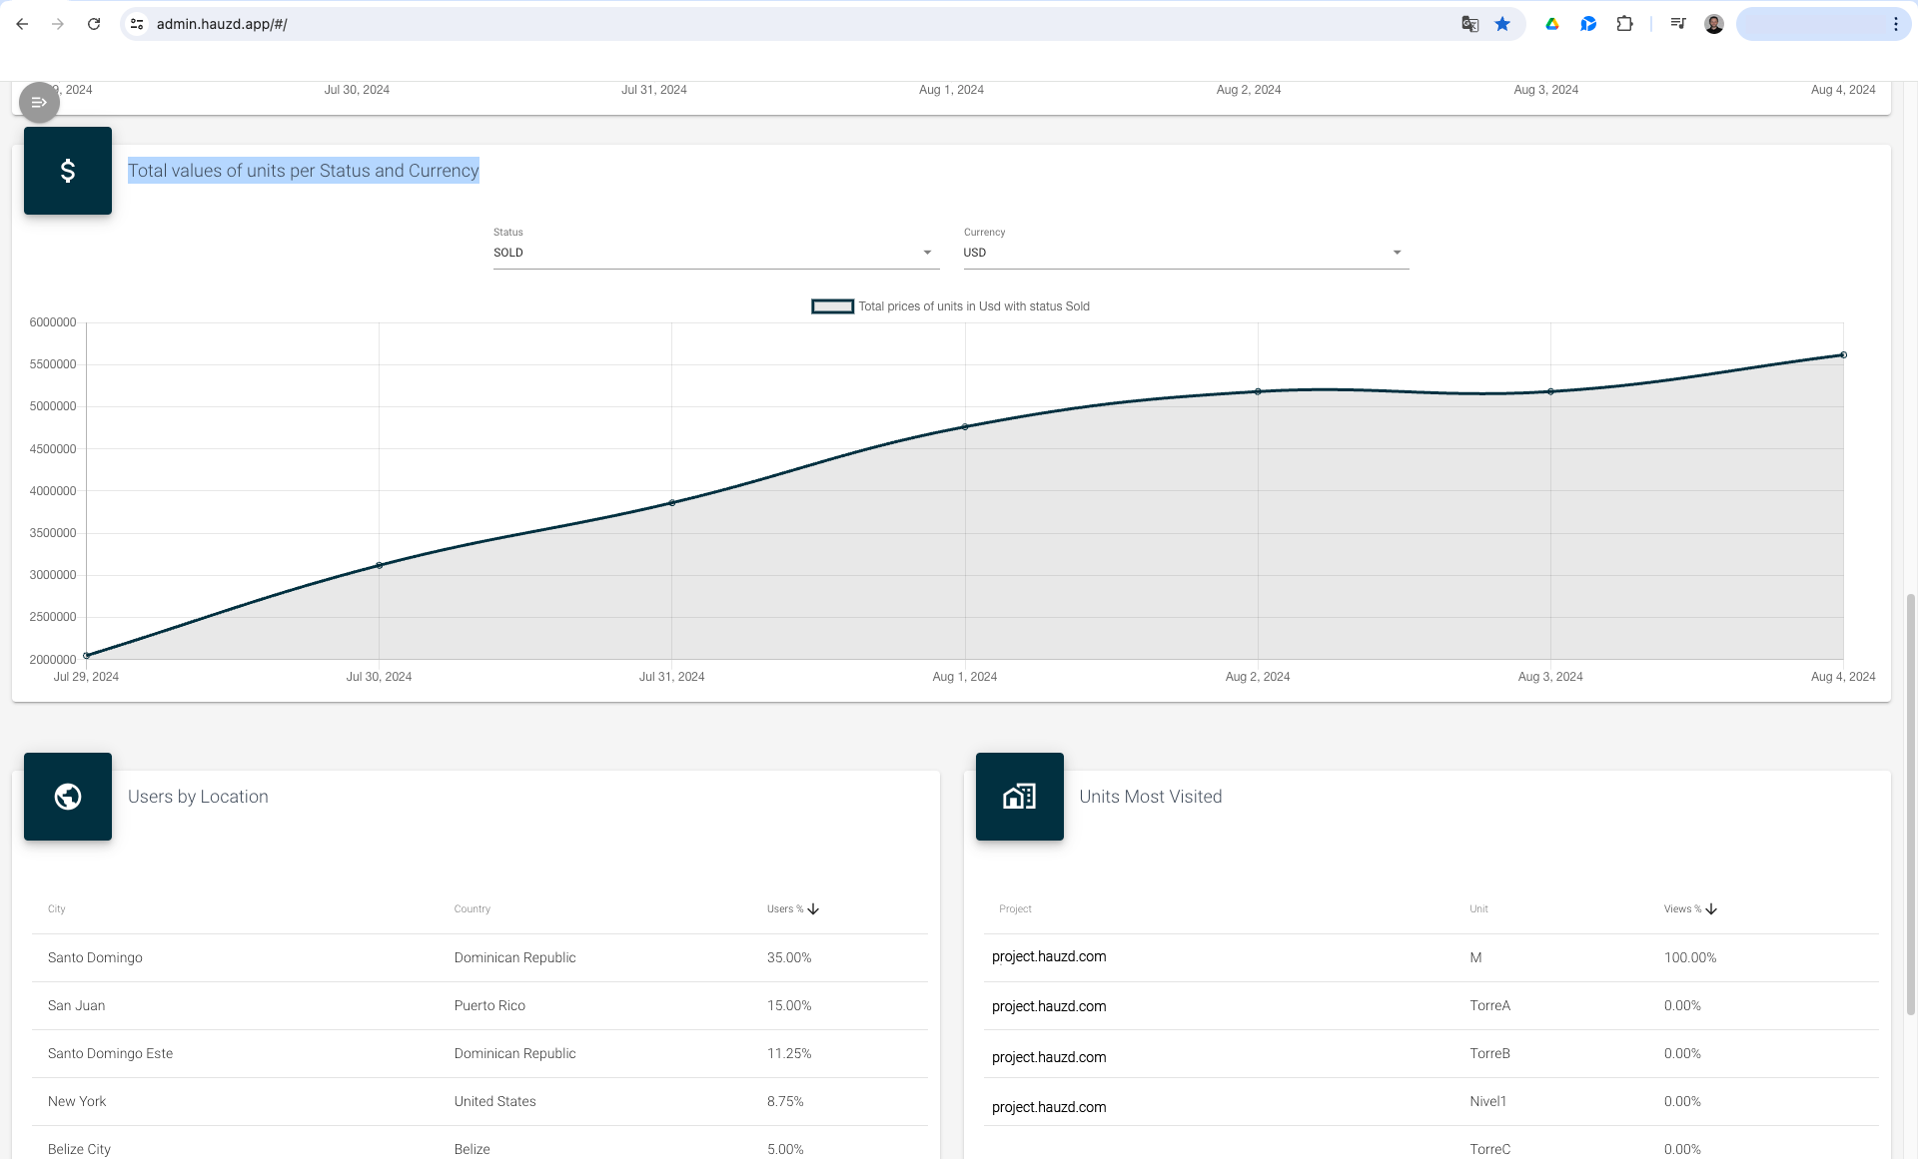Click the Google Drive extension icon
1918x1159 pixels.
click(1552, 24)
